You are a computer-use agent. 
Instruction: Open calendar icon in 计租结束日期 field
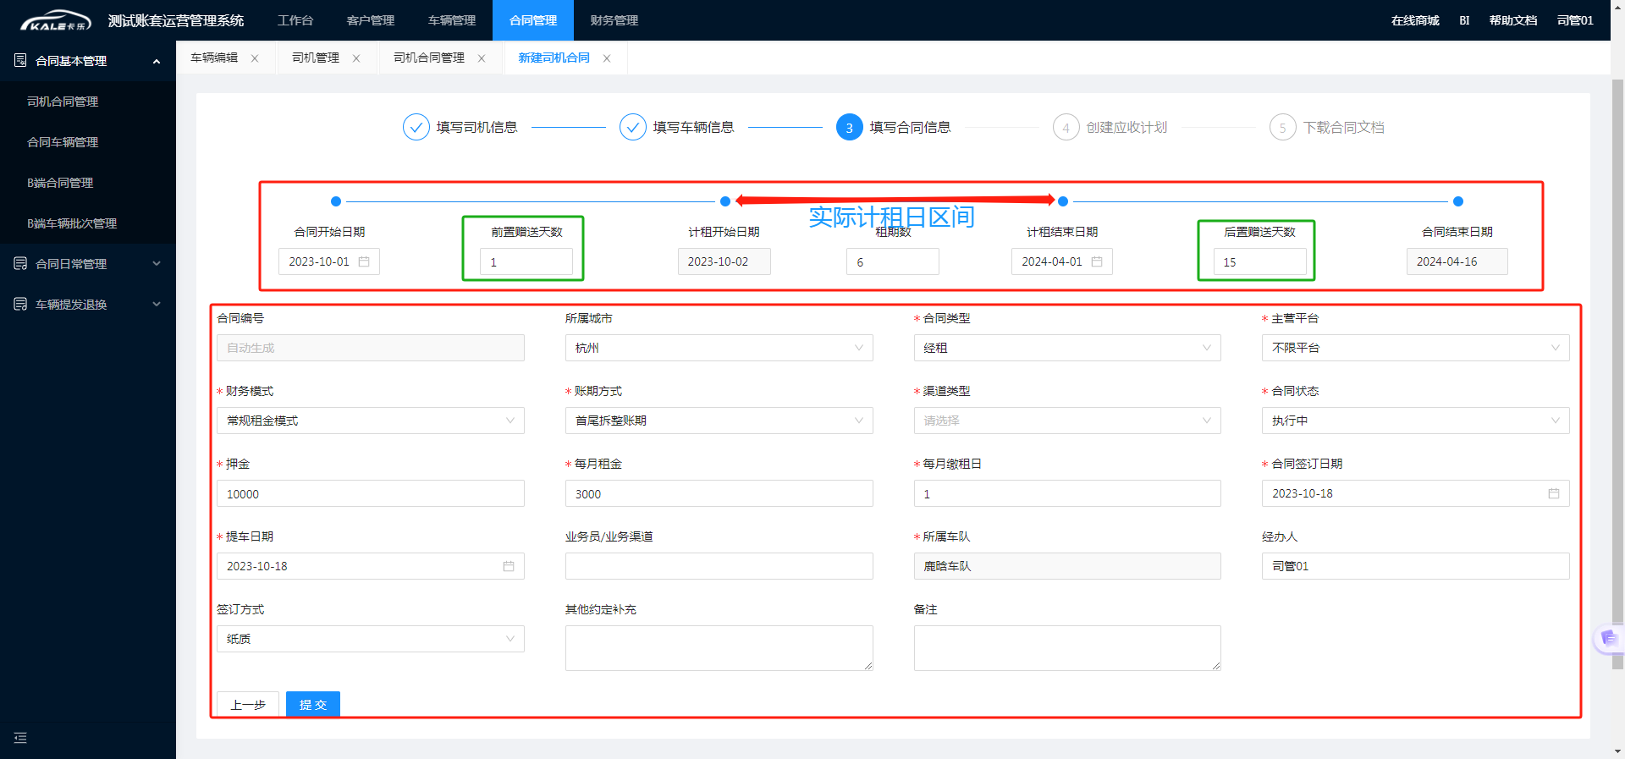coord(1097,261)
